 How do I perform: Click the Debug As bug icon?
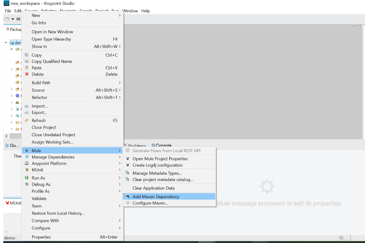tap(27, 184)
